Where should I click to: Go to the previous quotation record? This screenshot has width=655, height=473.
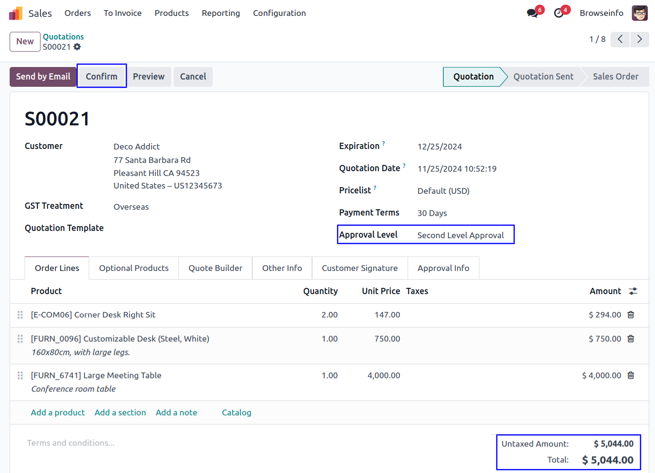click(620, 40)
